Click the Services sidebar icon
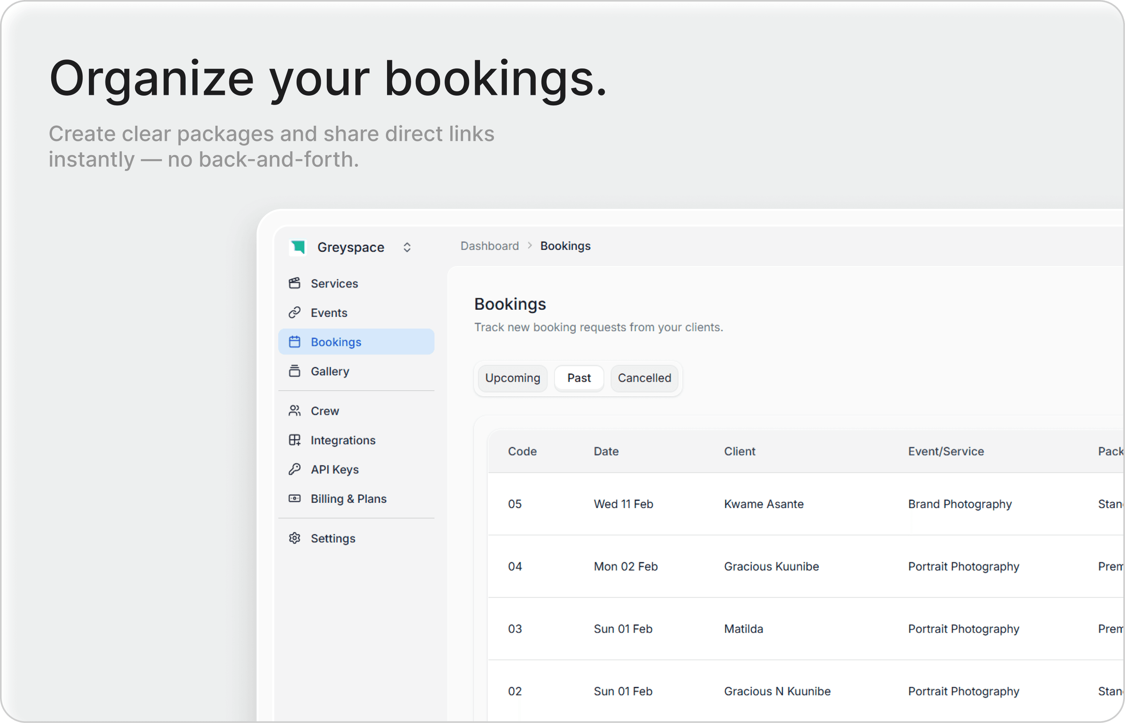 click(294, 283)
